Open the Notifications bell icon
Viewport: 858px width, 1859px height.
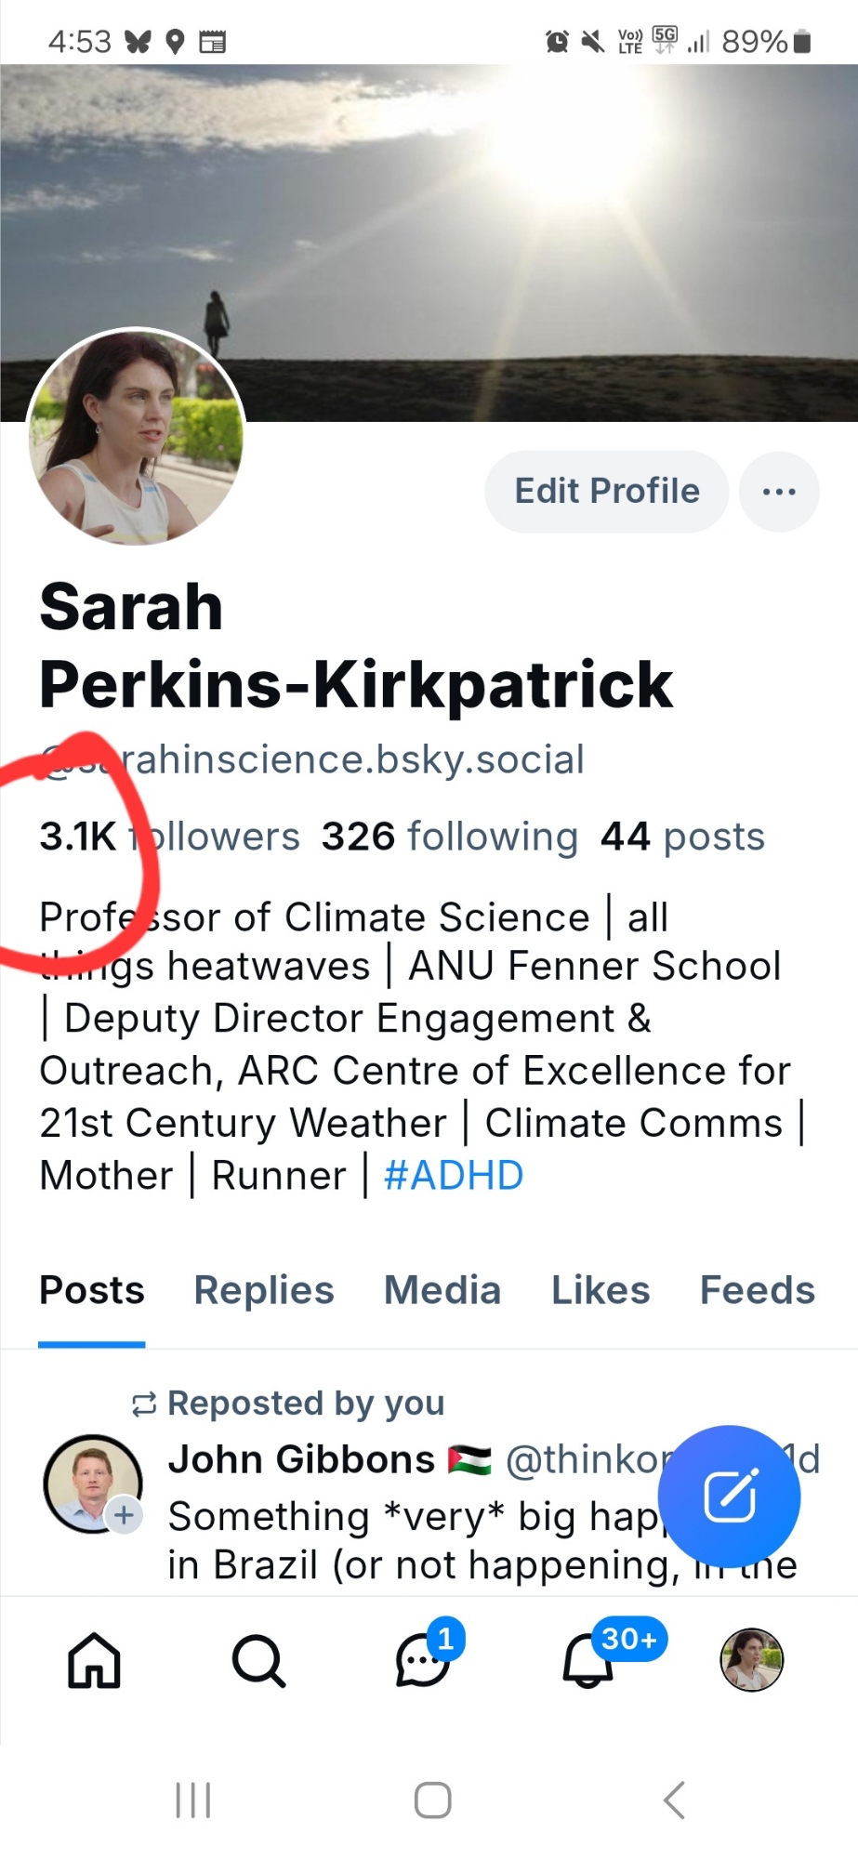pos(587,1660)
